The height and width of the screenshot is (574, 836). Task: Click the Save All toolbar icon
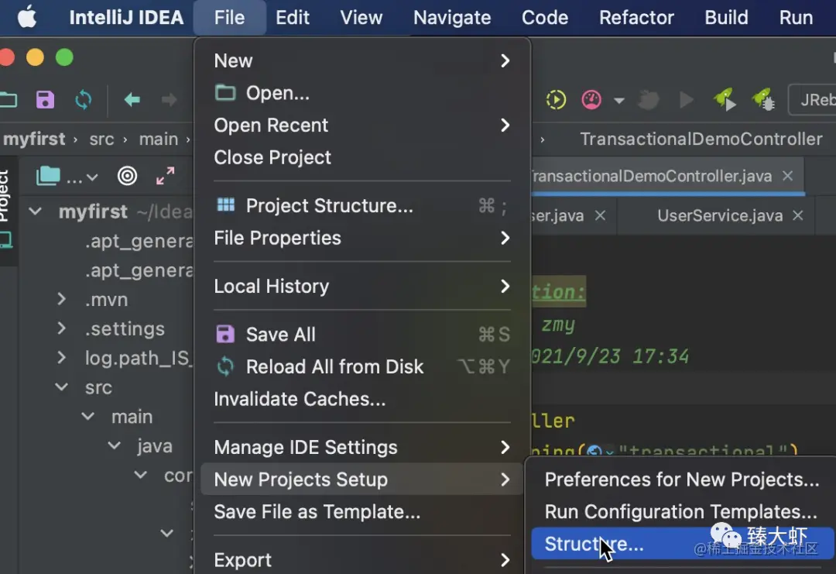(46, 100)
